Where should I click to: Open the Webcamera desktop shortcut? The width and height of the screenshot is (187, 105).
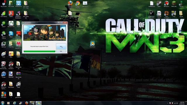click(18, 4)
